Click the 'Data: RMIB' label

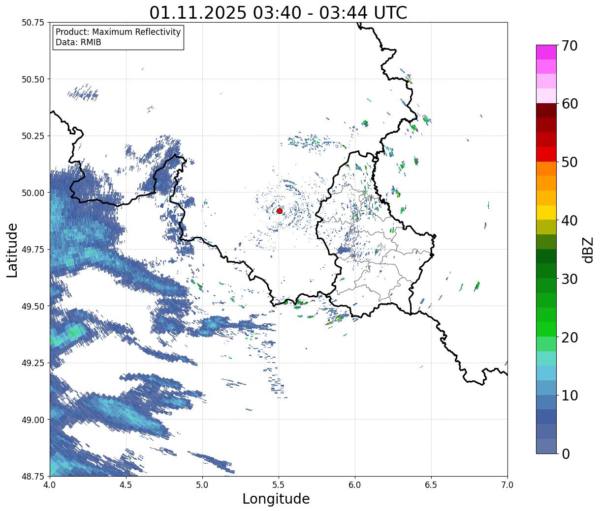coord(78,42)
